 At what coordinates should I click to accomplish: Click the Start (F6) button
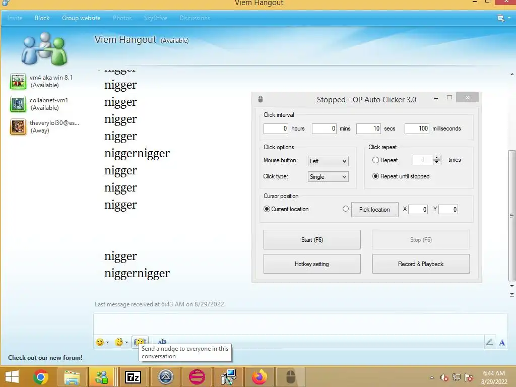click(x=312, y=239)
